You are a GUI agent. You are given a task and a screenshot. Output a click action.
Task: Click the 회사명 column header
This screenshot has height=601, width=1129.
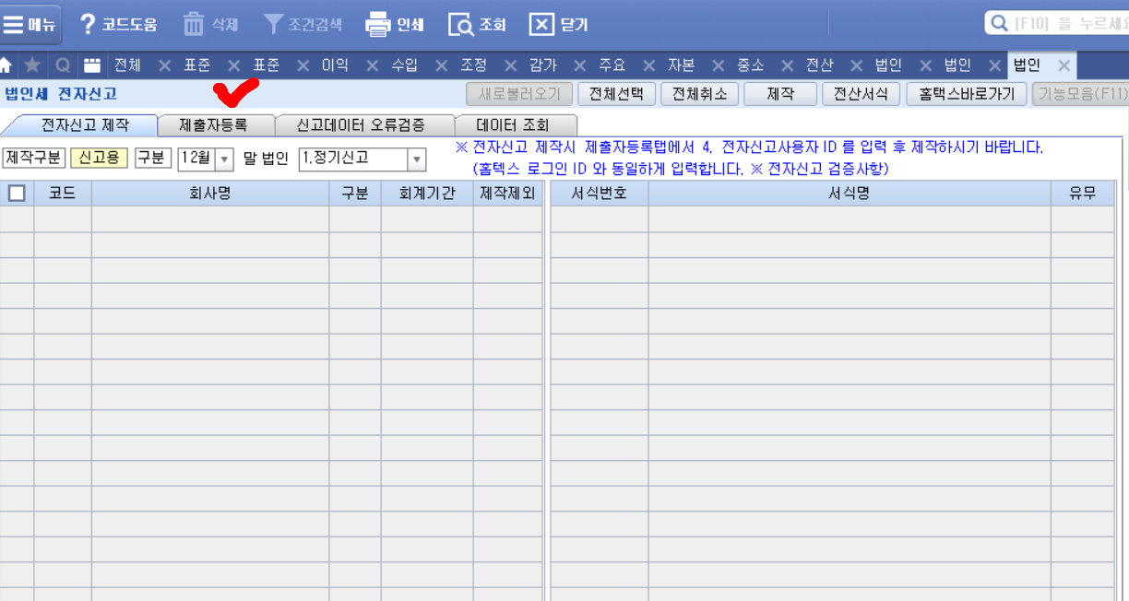point(210,194)
